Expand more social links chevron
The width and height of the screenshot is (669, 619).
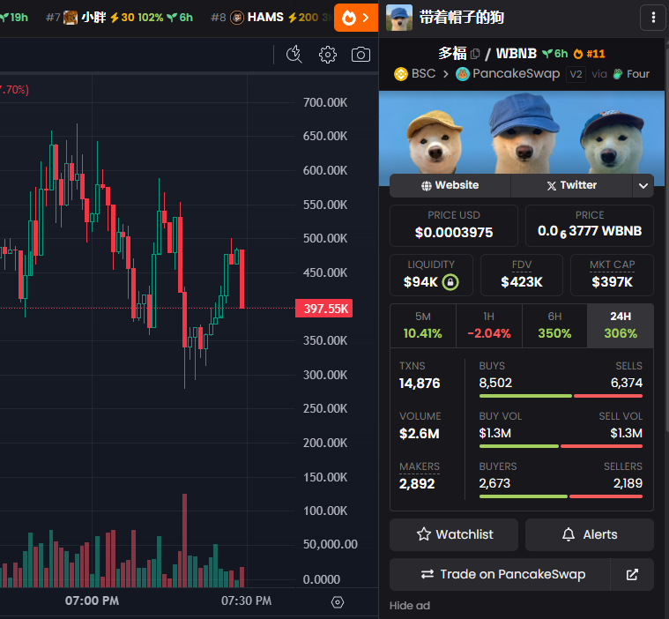click(643, 186)
